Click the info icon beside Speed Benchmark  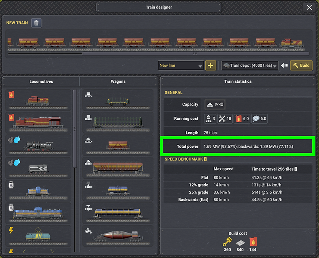click(205, 159)
